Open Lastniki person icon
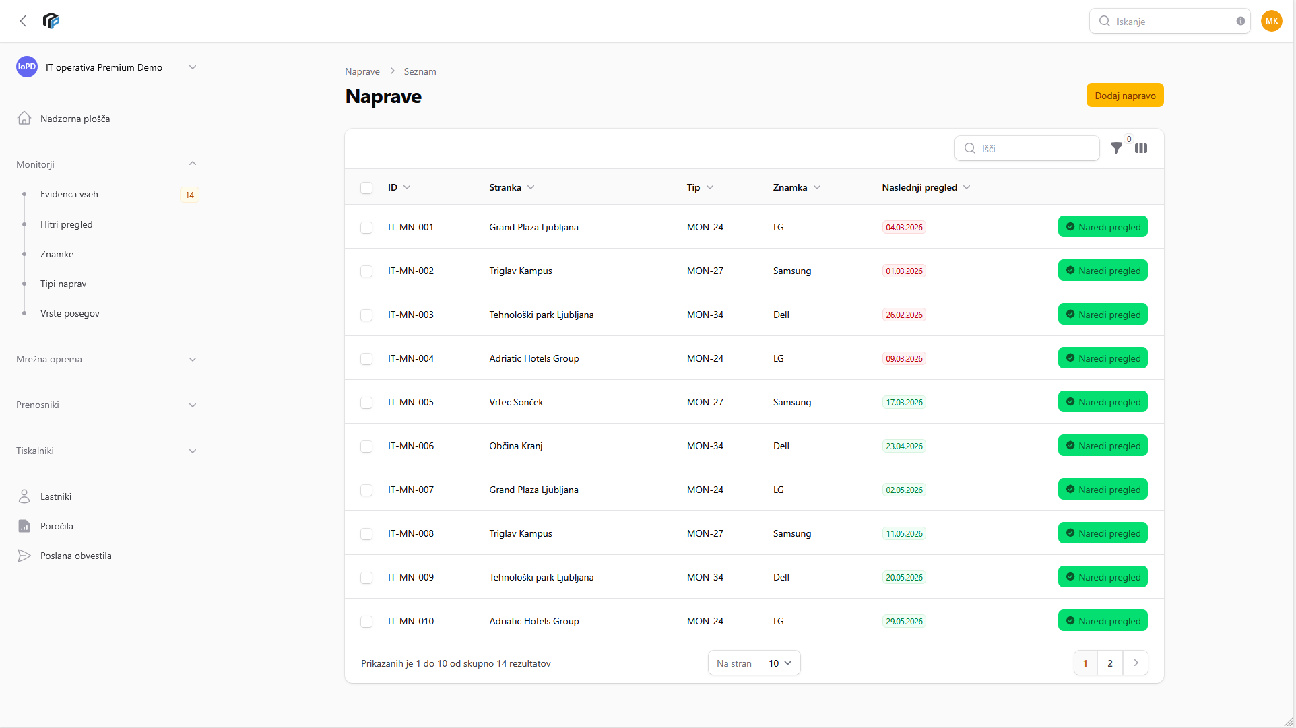The width and height of the screenshot is (1296, 728). 24,496
